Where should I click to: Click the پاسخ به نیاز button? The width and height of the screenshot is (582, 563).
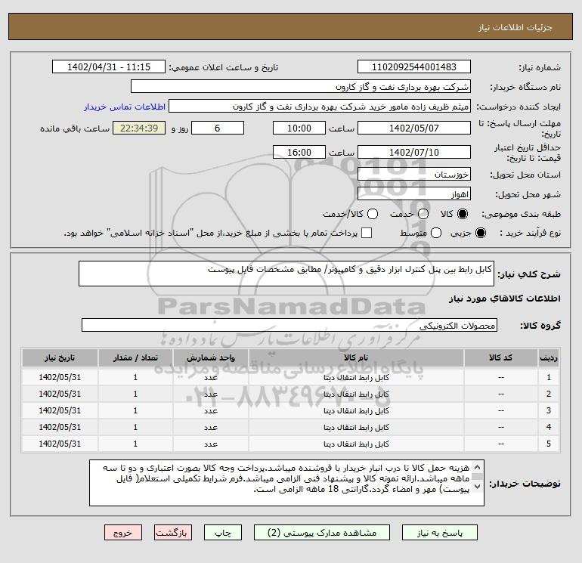[440, 533]
